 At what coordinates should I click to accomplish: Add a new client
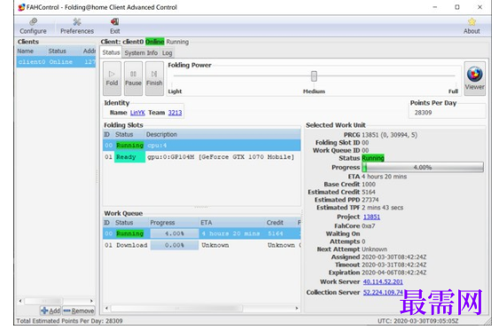51,310
